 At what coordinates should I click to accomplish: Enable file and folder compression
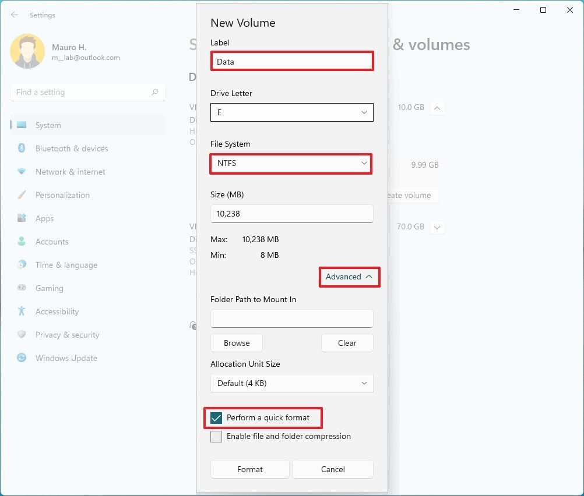(216, 437)
